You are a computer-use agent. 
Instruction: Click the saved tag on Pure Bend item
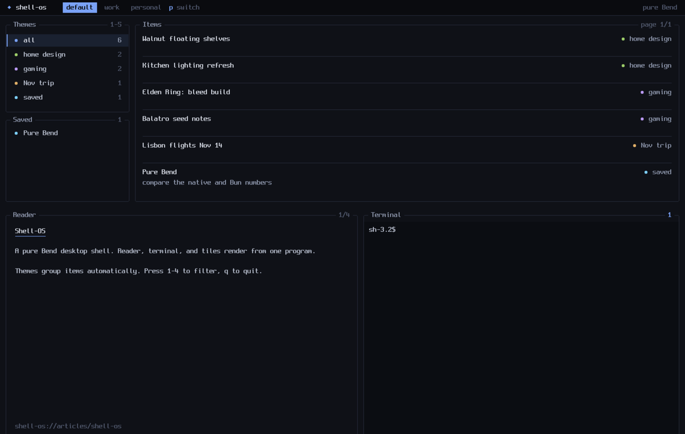pyautogui.click(x=658, y=172)
